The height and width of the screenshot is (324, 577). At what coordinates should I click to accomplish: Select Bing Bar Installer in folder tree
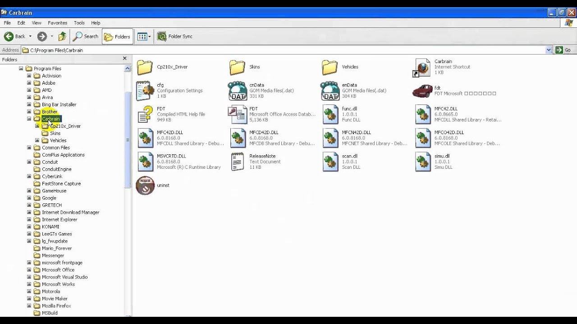(x=59, y=104)
